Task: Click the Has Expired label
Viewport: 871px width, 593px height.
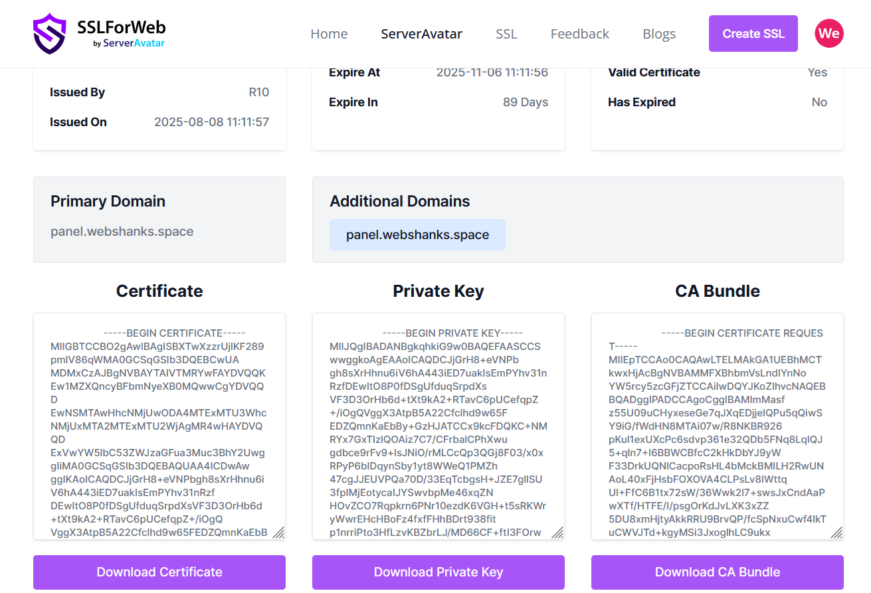Action: pos(642,102)
